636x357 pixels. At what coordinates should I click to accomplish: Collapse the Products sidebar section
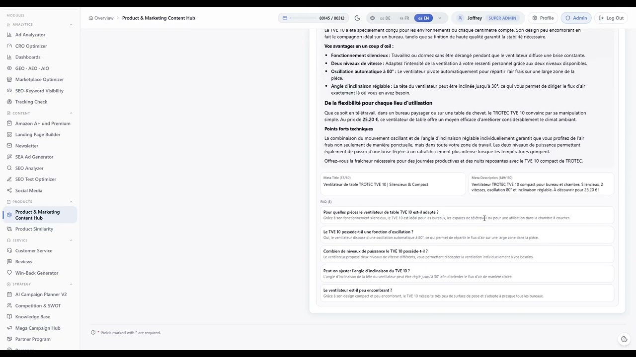pyautogui.click(x=71, y=202)
